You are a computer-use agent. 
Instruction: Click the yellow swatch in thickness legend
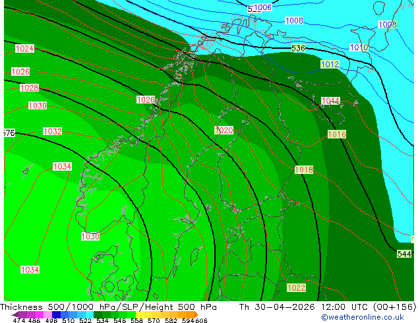(x=140, y=314)
